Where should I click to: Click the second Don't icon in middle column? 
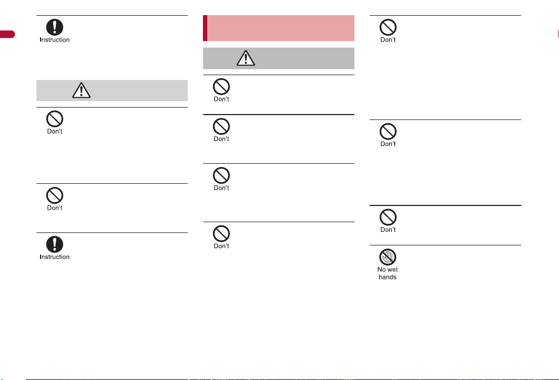[221, 126]
